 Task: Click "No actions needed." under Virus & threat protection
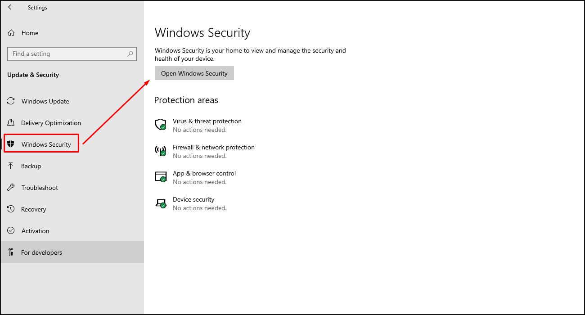coord(200,130)
